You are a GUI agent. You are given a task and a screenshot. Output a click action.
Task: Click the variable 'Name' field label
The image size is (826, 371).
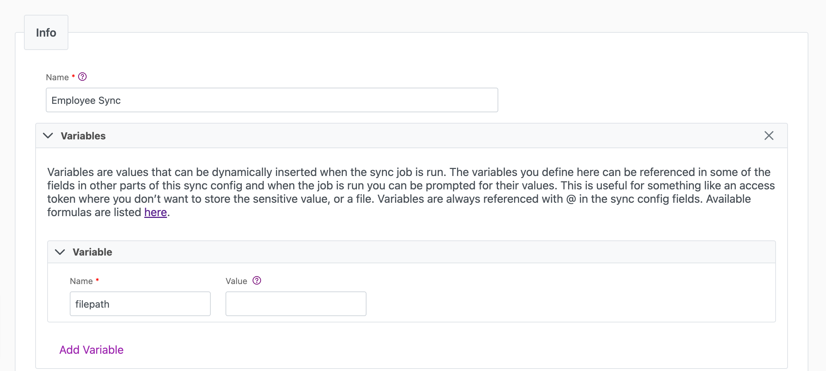tap(81, 281)
